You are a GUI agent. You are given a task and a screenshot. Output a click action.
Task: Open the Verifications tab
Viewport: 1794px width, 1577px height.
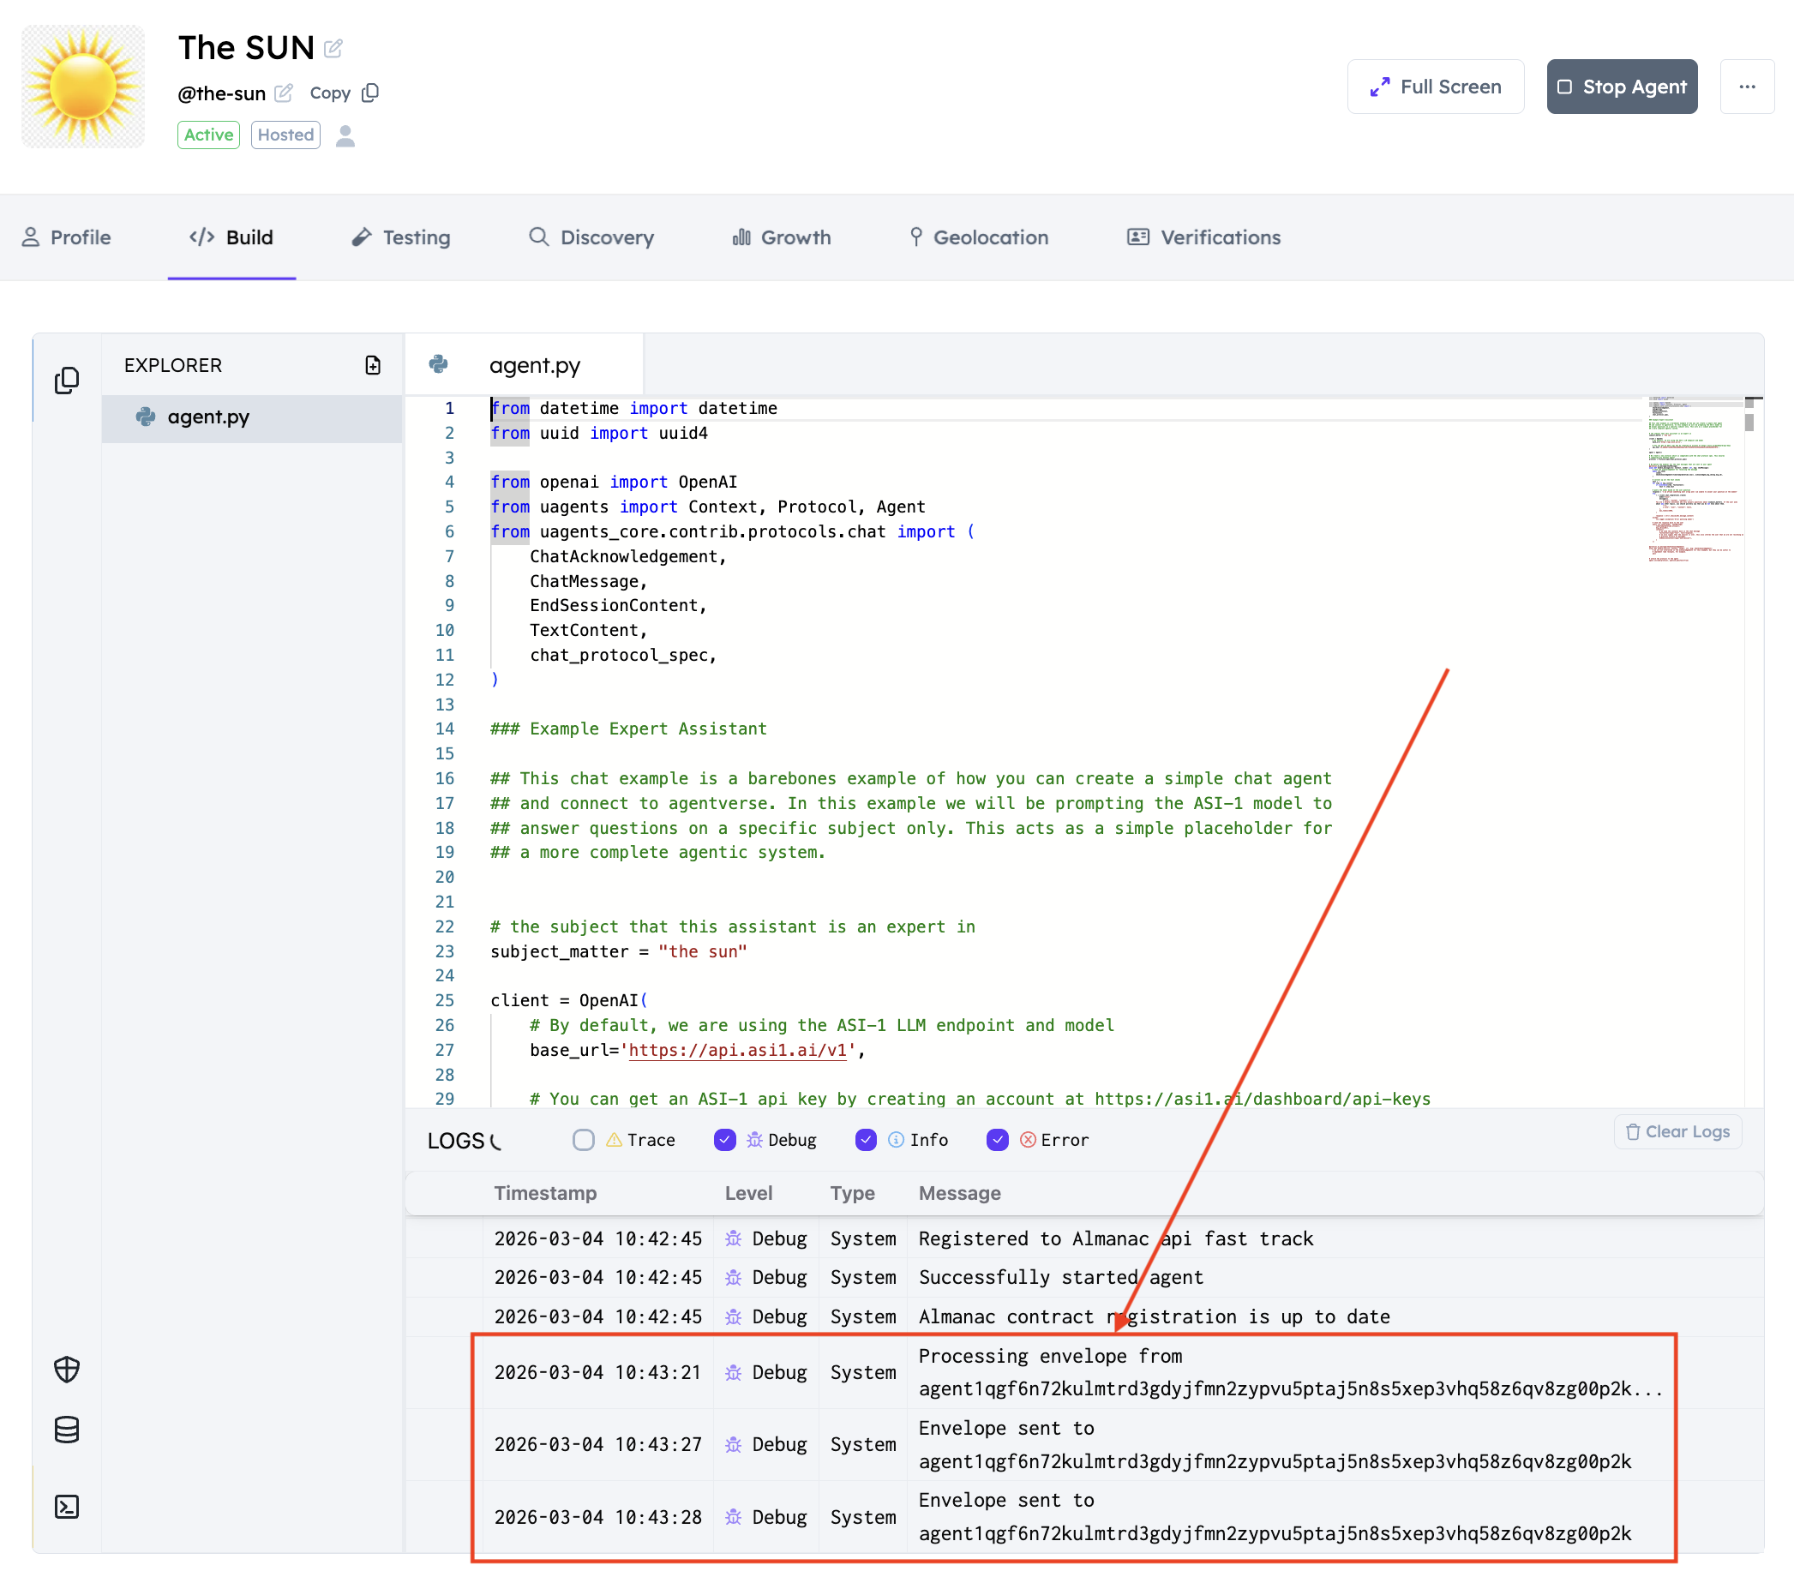1203,237
